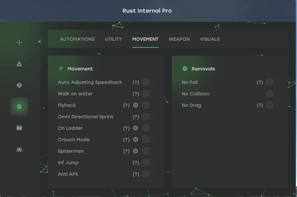This screenshot has width=297, height=197.
Task: Click the help (?) beside No Fall
Action: pyautogui.click(x=260, y=82)
